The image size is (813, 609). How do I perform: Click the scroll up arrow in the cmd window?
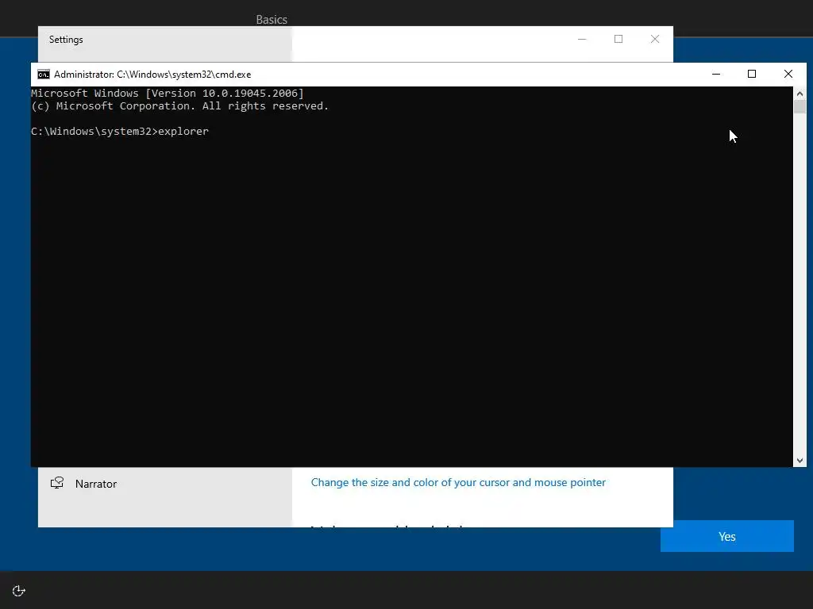pos(800,94)
